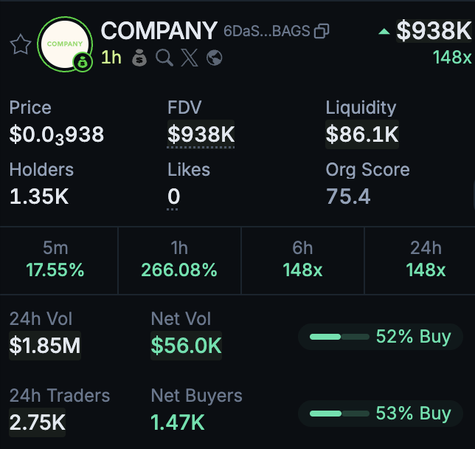This screenshot has width=475, height=449.
Task: Visit the token website globe icon
Action: pos(215,58)
